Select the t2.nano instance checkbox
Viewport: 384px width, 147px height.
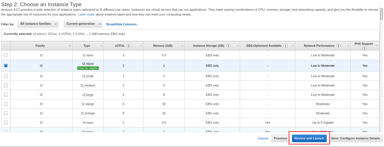[x=6, y=55]
